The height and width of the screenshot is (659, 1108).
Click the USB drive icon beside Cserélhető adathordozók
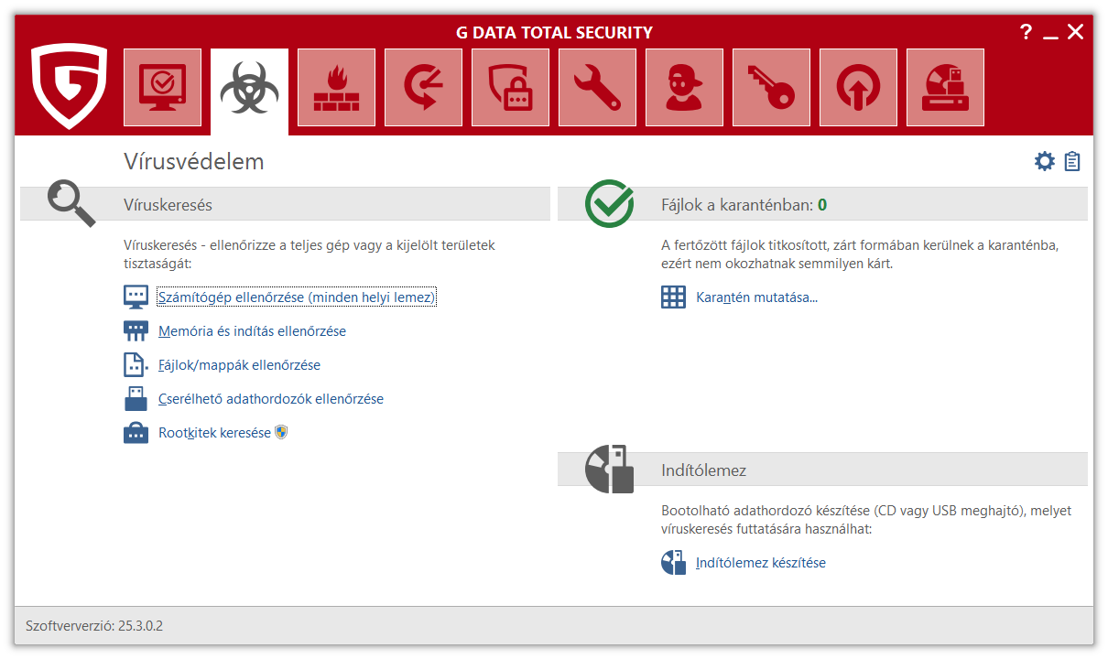click(136, 399)
